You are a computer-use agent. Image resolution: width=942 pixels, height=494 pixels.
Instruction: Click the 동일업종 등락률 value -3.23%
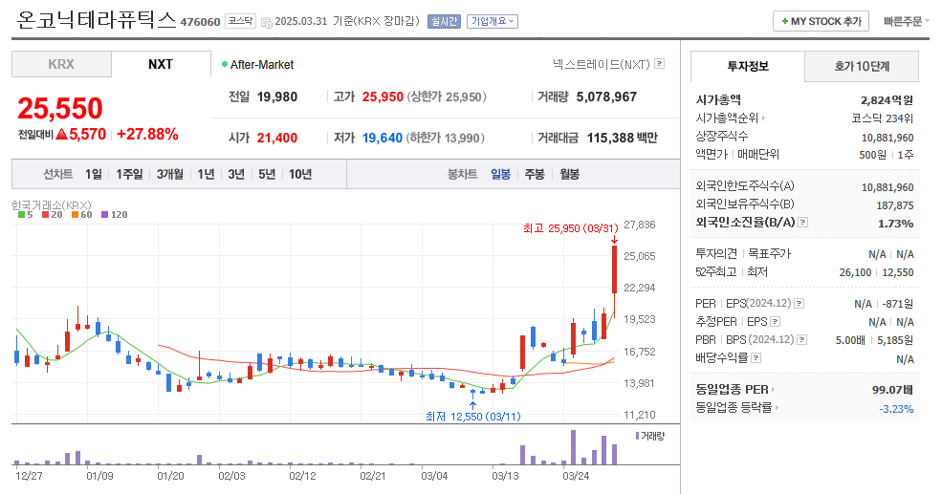(896, 409)
